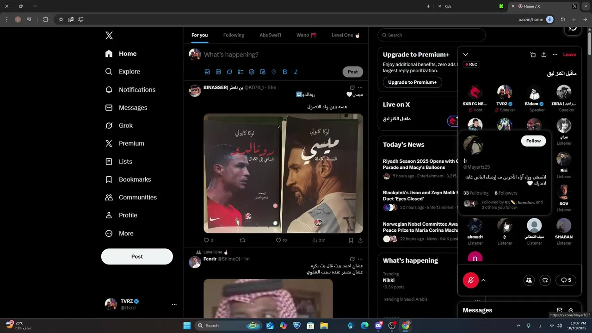Open Explore in the left sidebar
592x333 pixels.
point(123,72)
